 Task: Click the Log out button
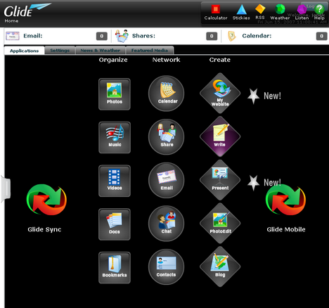314,6
